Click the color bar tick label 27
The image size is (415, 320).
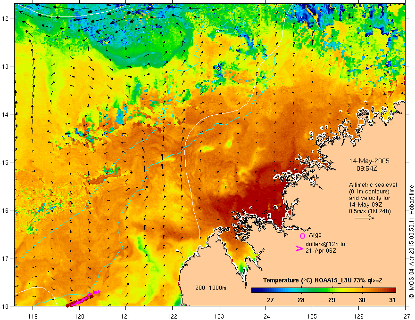click(270, 300)
